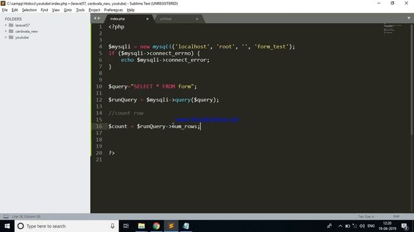
Task: Click 'localhost' string in mysqli line
Action: coord(192,46)
